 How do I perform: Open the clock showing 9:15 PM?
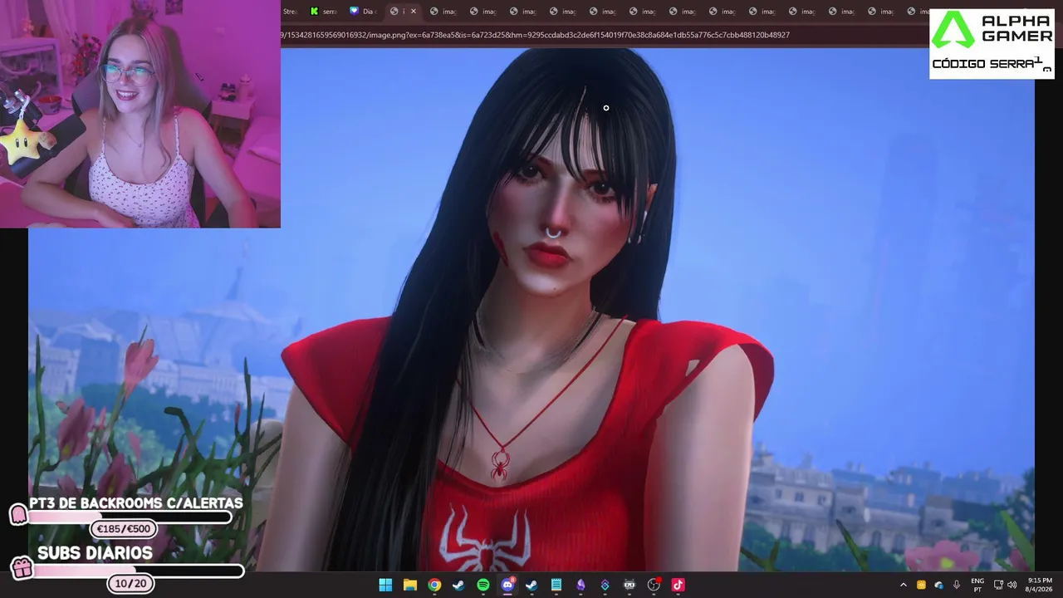pyautogui.click(x=1040, y=585)
